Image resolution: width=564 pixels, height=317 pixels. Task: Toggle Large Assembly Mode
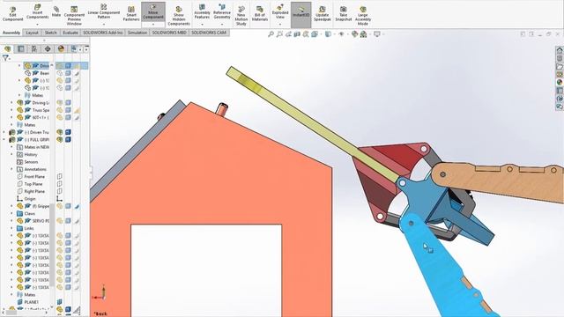tap(362, 16)
